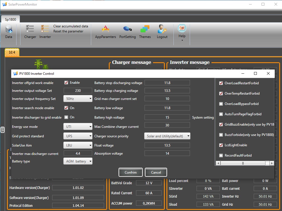Open Inverter output frequency 50Hz dropdown
This screenshot has width=282, height=211.
[x=78, y=99]
